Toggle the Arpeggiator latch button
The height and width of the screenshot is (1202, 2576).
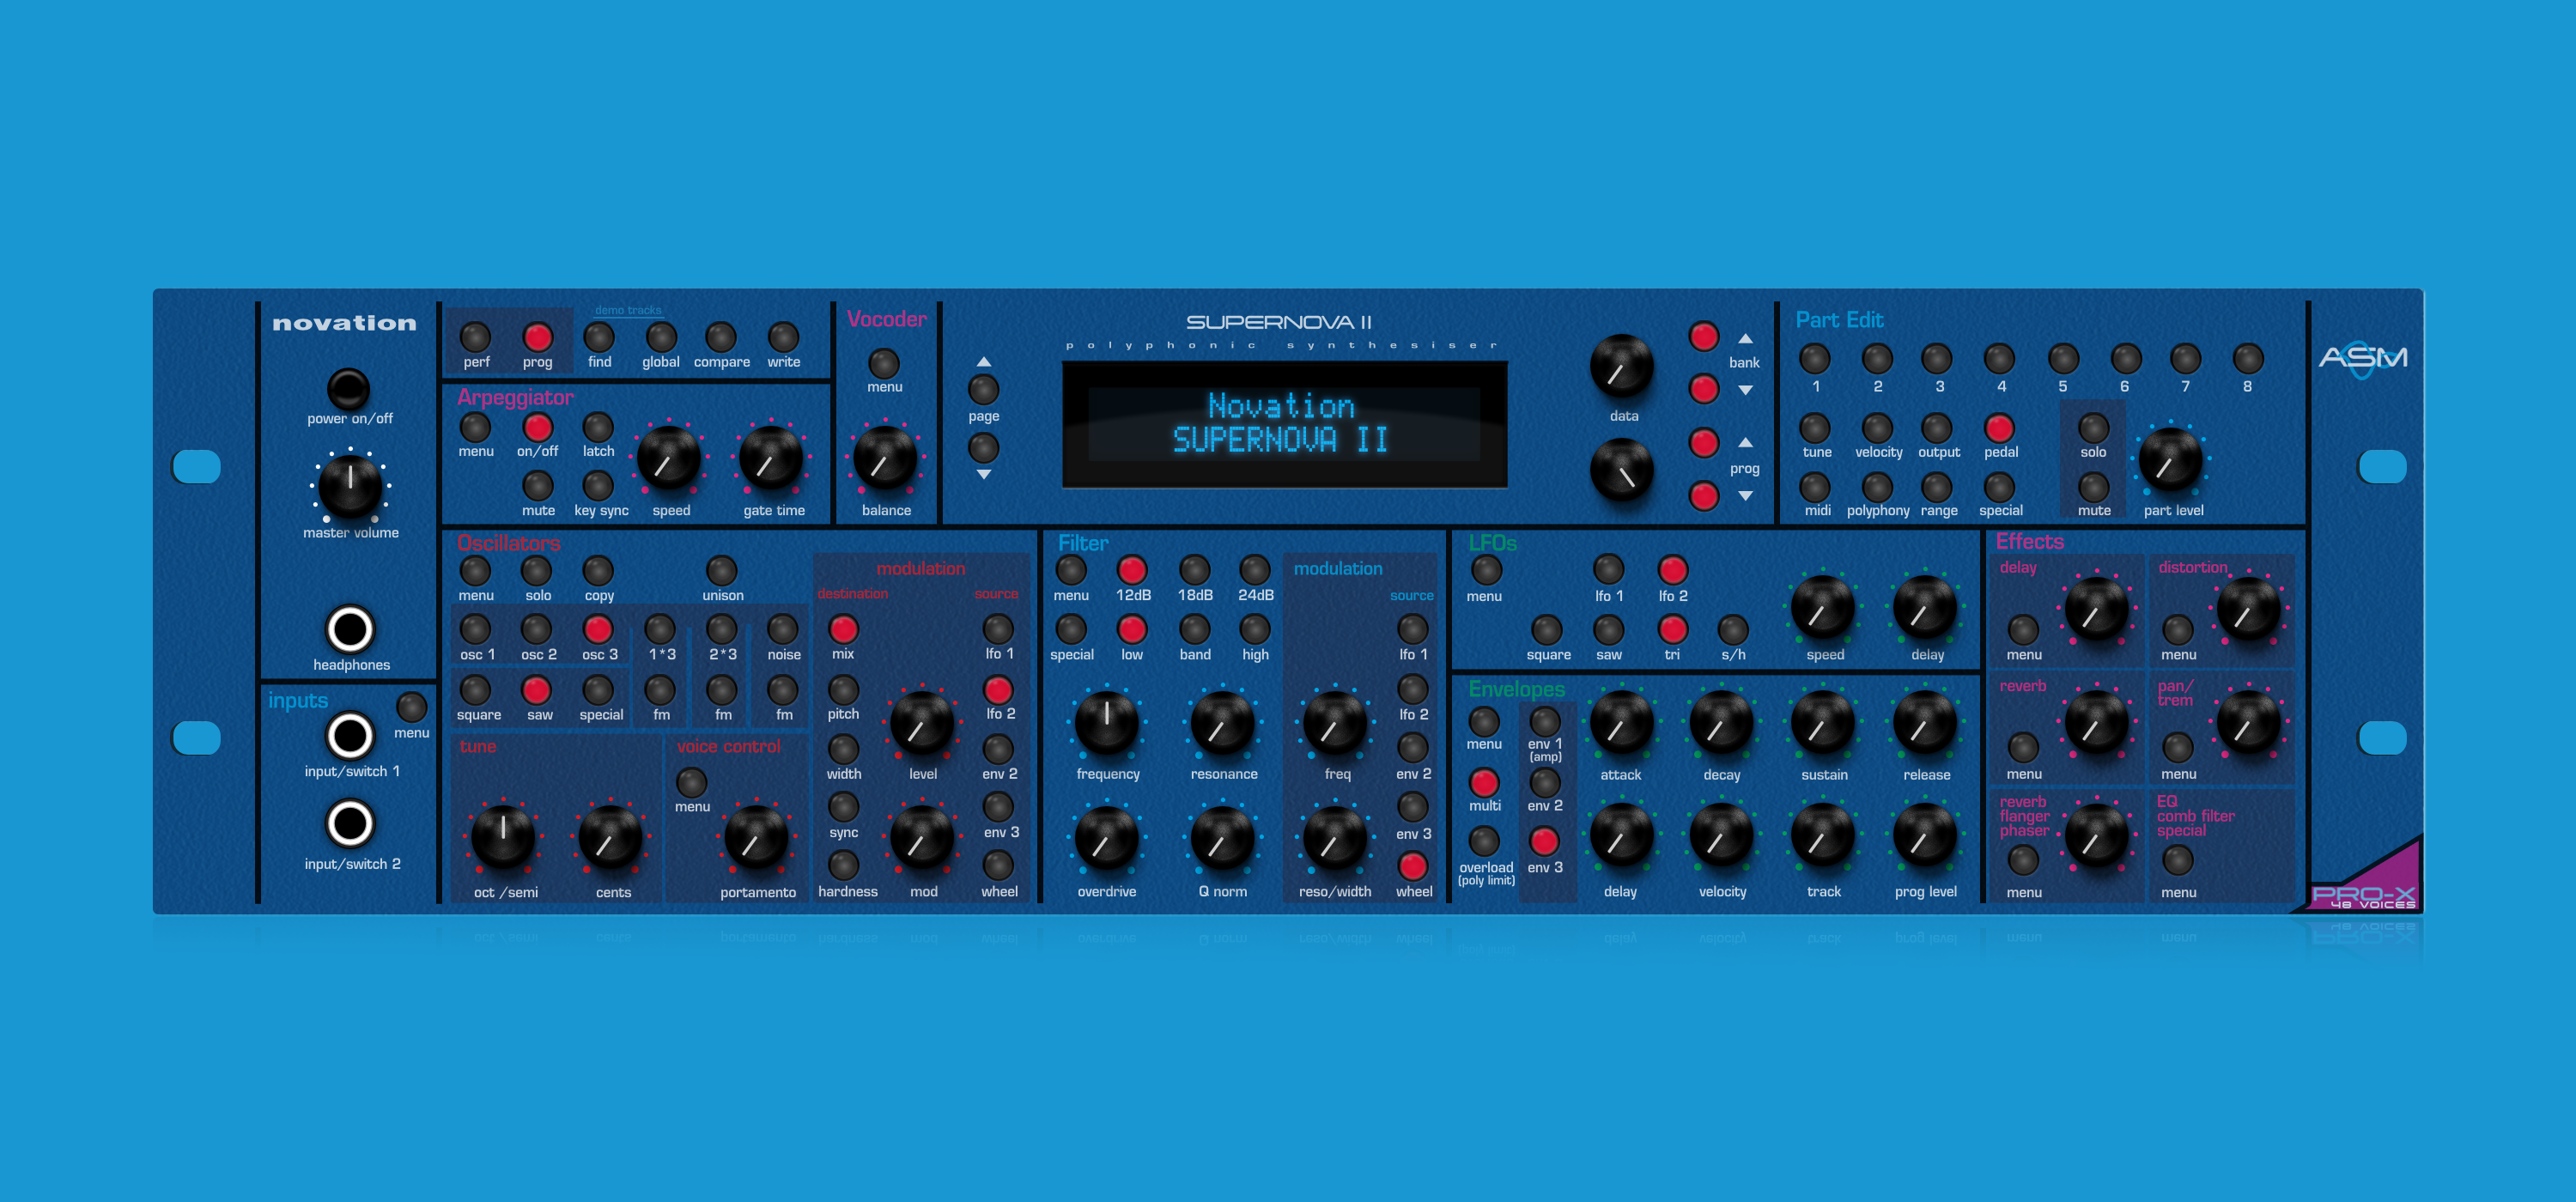click(598, 427)
